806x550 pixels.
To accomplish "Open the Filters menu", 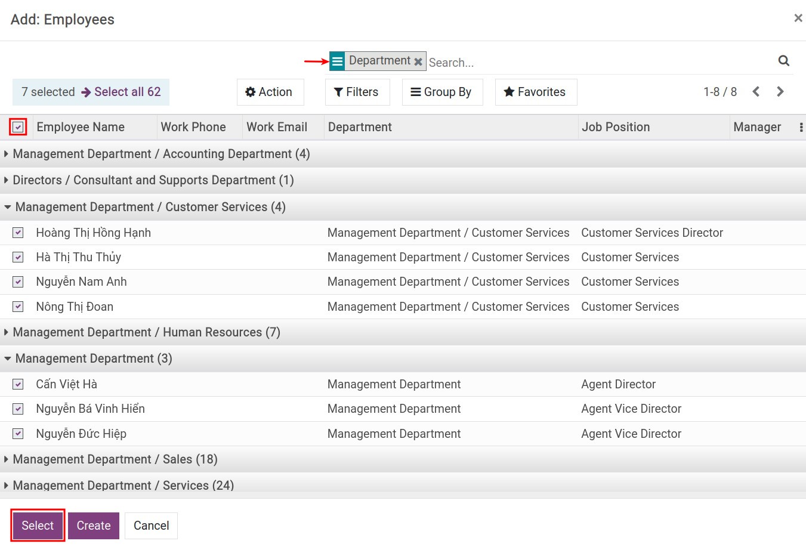I will click(x=357, y=92).
